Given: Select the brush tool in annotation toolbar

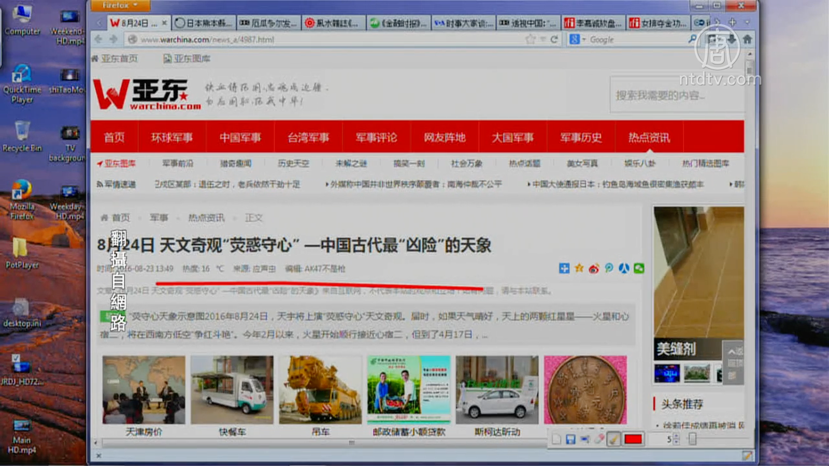Looking at the screenshot, I should click(613, 440).
